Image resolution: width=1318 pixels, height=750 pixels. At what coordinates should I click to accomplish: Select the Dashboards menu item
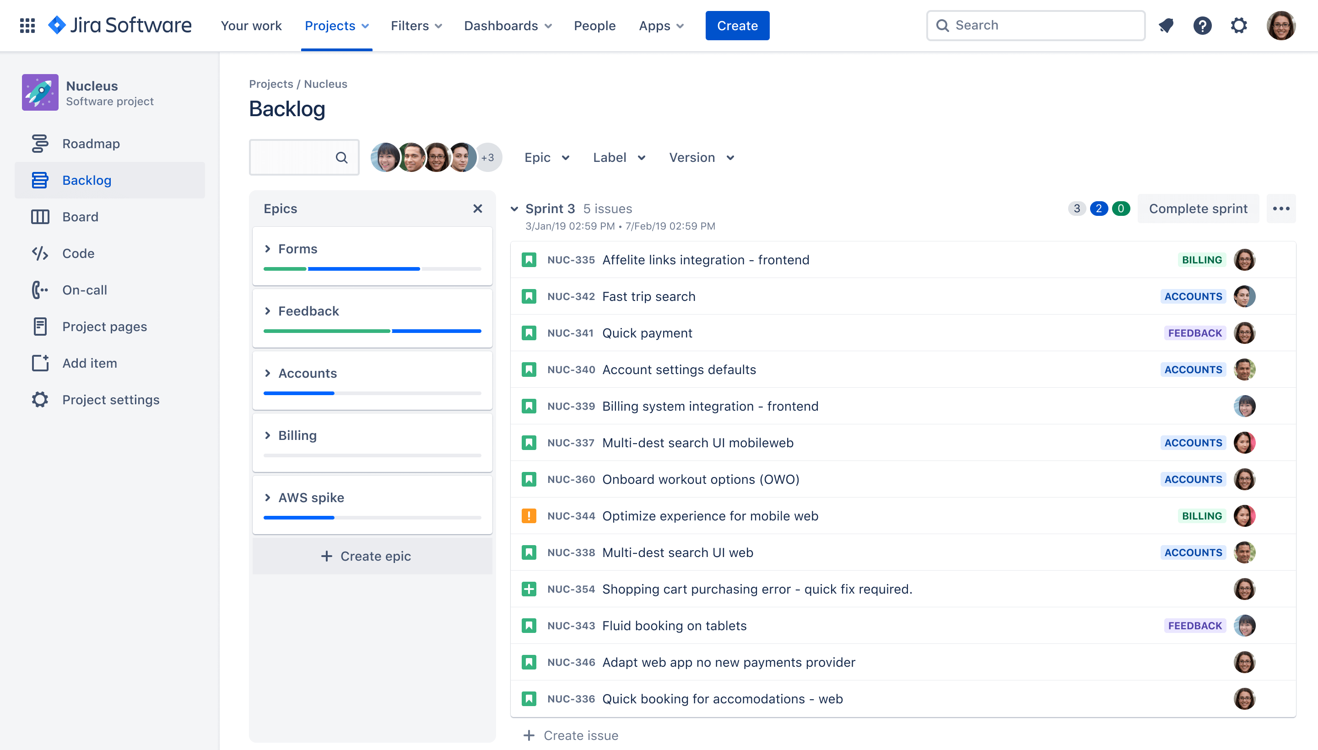tap(509, 25)
